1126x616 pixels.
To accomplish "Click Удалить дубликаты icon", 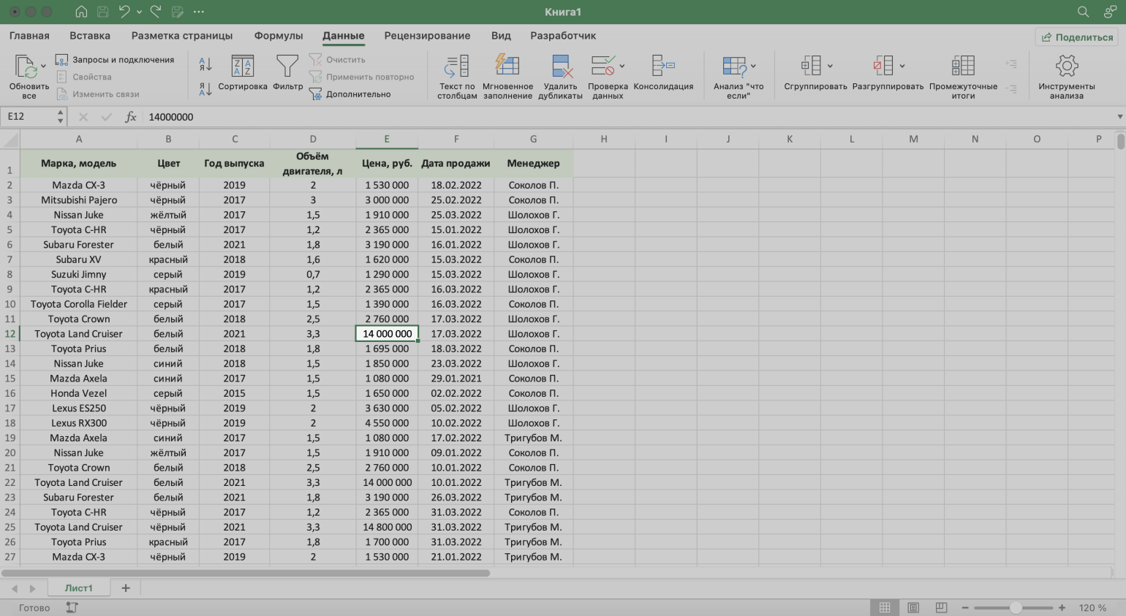I will coord(560,75).
